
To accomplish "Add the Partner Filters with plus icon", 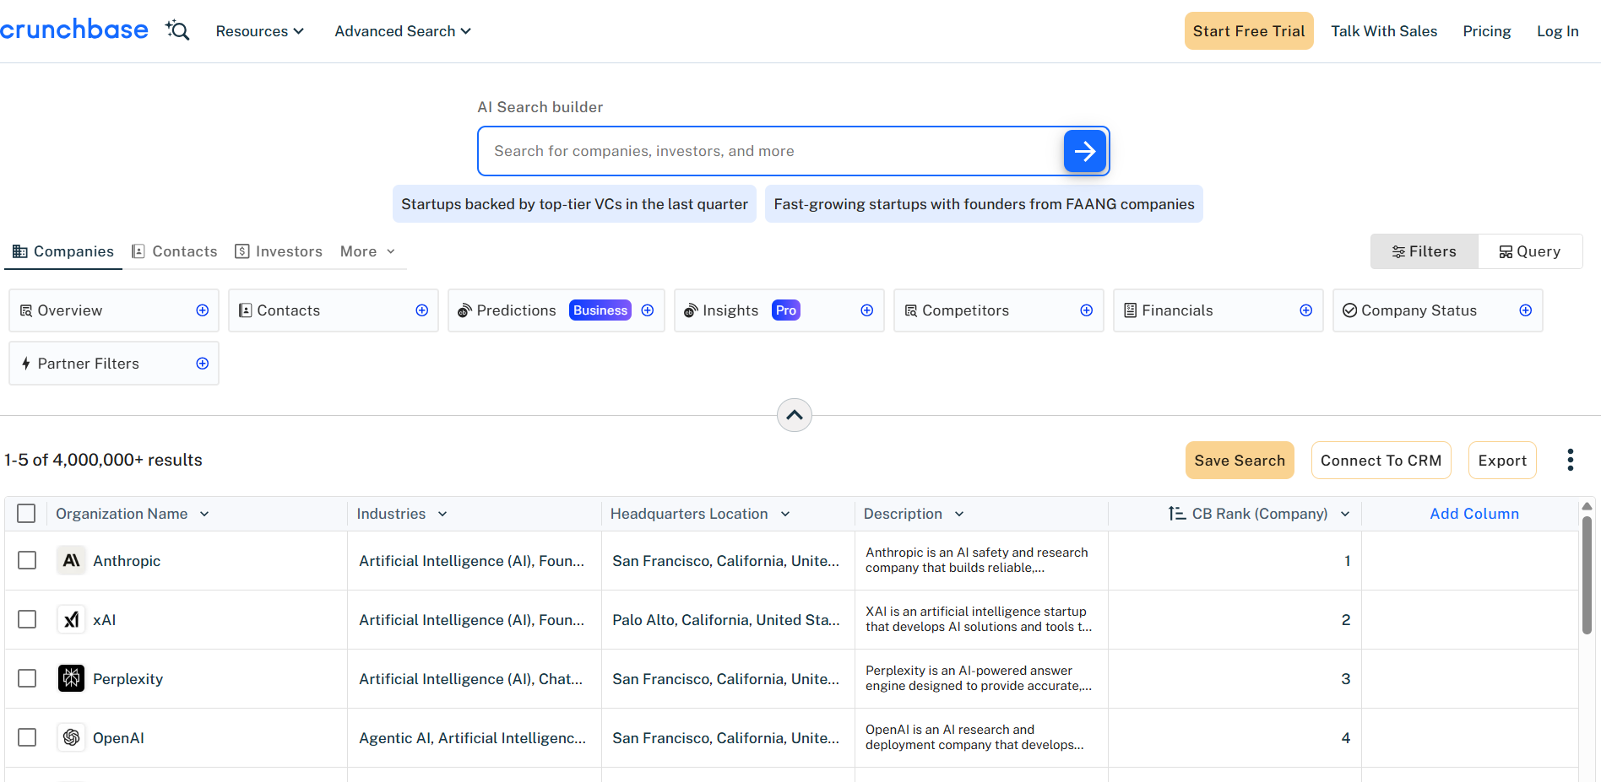I will [203, 364].
